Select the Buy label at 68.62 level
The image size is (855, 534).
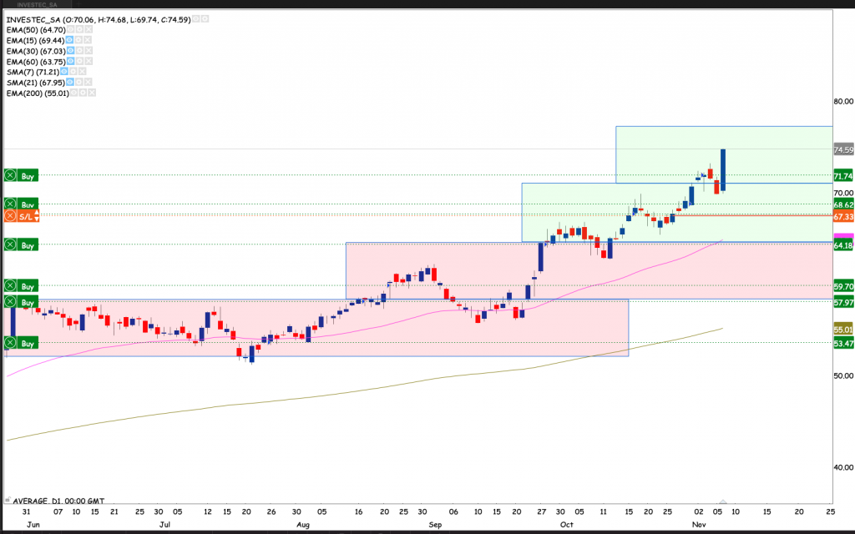28,204
